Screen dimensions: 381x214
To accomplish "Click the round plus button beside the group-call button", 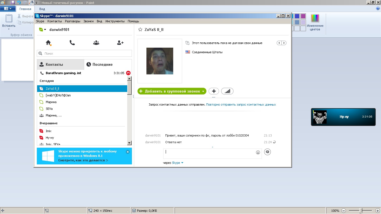I will click(x=214, y=91).
